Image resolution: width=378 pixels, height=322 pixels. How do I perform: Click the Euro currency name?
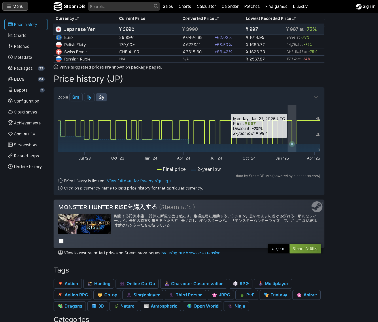coord(69,37)
